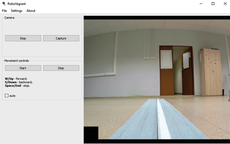Stop the camera stream in Camera panel
The height and width of the screenshot is (144, 230).
pyautogui.click(x=23, y=38)
